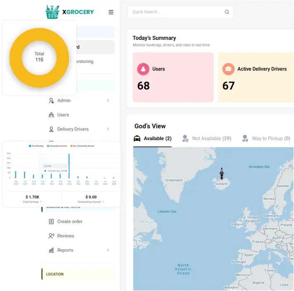This screenshot has width=294, height=291.
Task: Click the search magnifier icon
Action: pyautogui.click(x=227, y=12)
